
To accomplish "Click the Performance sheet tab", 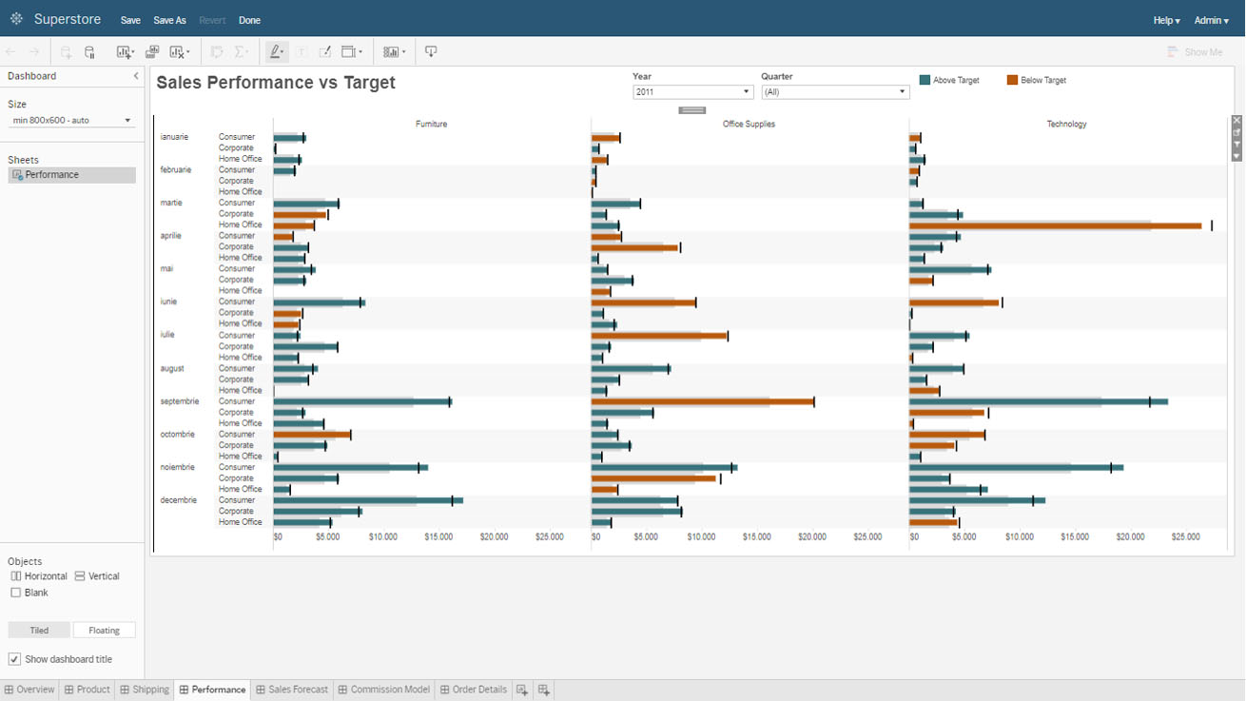I will point(213,690).
